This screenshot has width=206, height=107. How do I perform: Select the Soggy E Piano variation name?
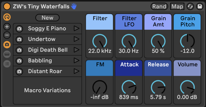pyautogui.click(x=47, y=29)
